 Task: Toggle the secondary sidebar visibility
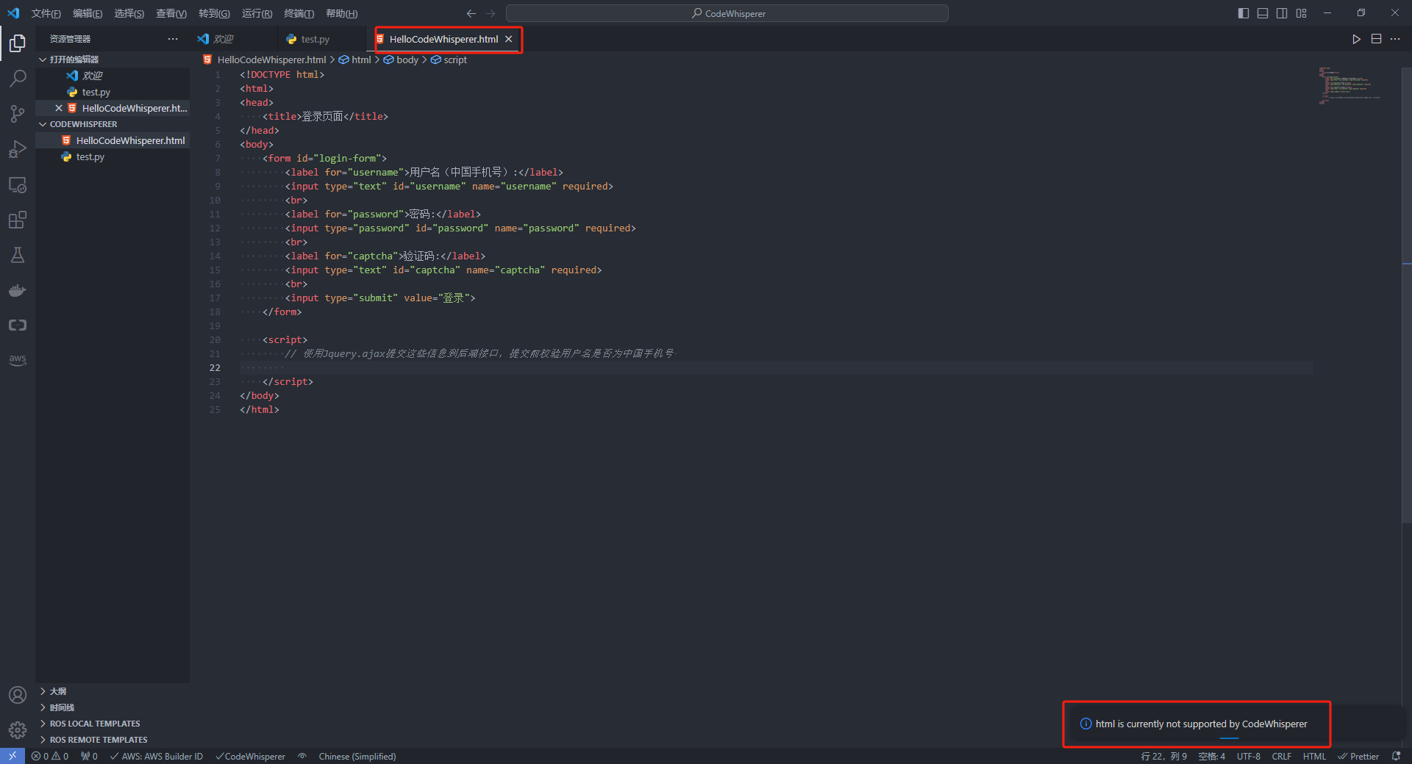[1282, 13]
